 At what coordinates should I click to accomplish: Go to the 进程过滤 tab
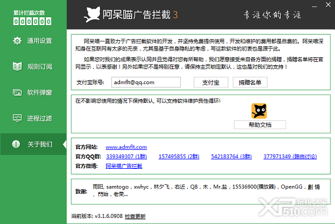pyautogui.click(x=33, y=118)
